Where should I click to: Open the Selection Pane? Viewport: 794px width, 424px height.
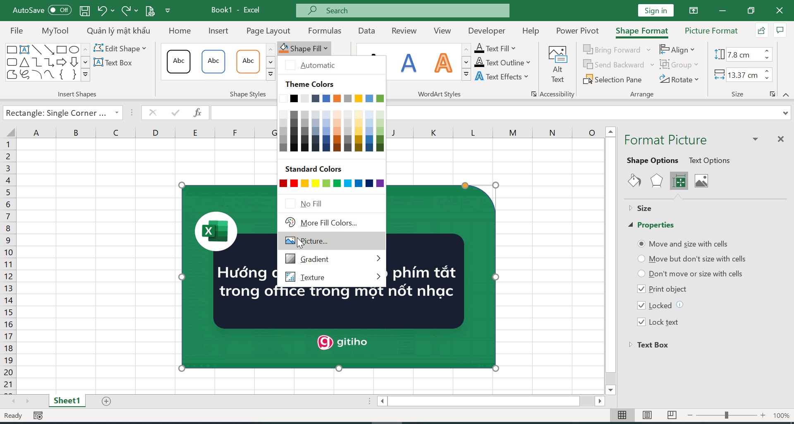pyautogui.click(x=612, y=79)
